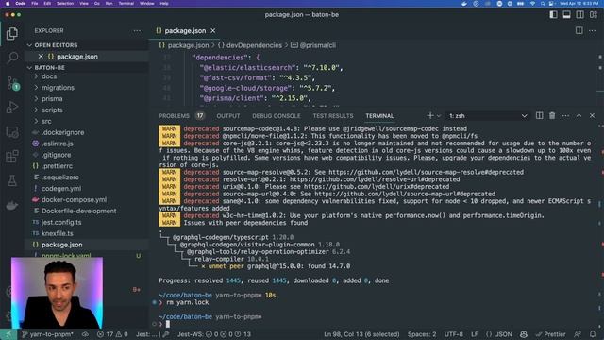Open errors and warnings status item

coord(112,334)
